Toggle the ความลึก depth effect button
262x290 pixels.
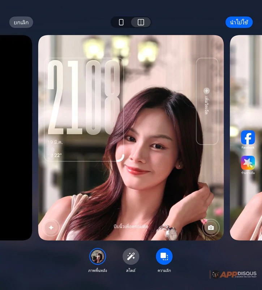click(164, 257)
